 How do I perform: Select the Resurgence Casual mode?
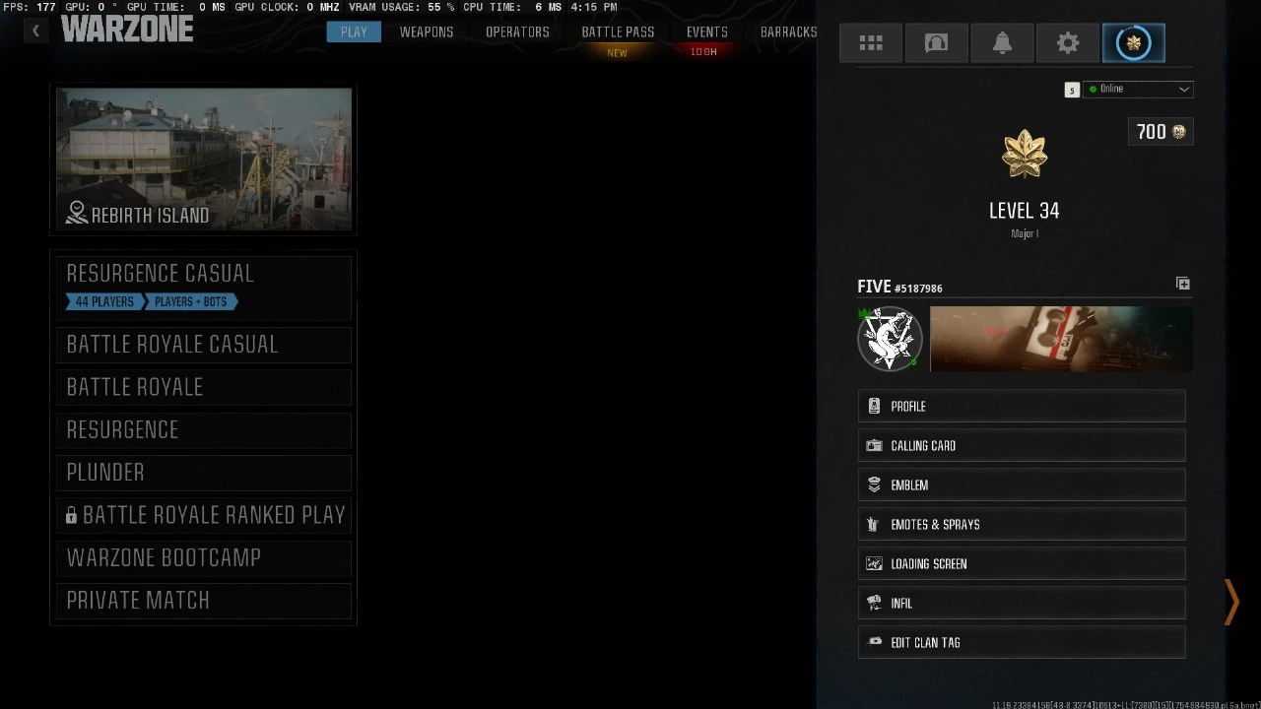click(204, 287)
